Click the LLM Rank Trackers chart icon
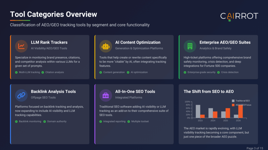Viewport: 268px width, 150px height. click(21, 46)
